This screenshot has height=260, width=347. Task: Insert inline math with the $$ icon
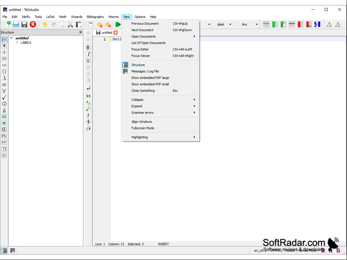[x=88, y=96]
